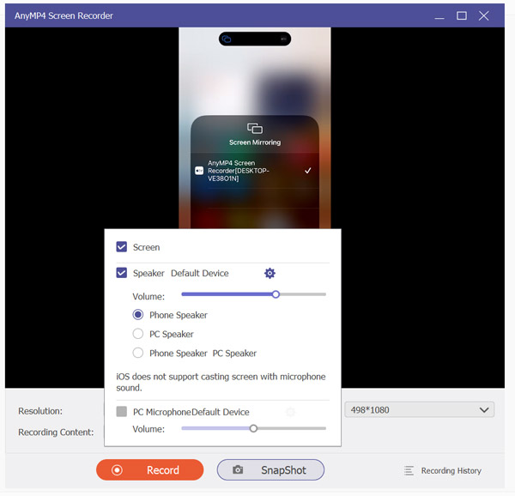This screenshot has width=515, height=496.
Task: Uncheck the Screen checkbox
Action: point(122,247)
